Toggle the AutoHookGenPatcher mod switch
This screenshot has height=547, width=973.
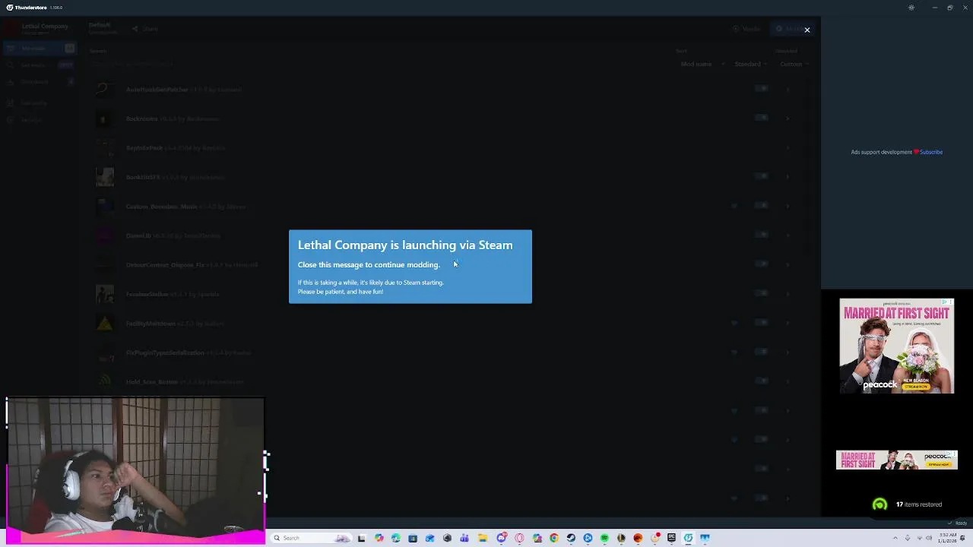pos(762,89)
